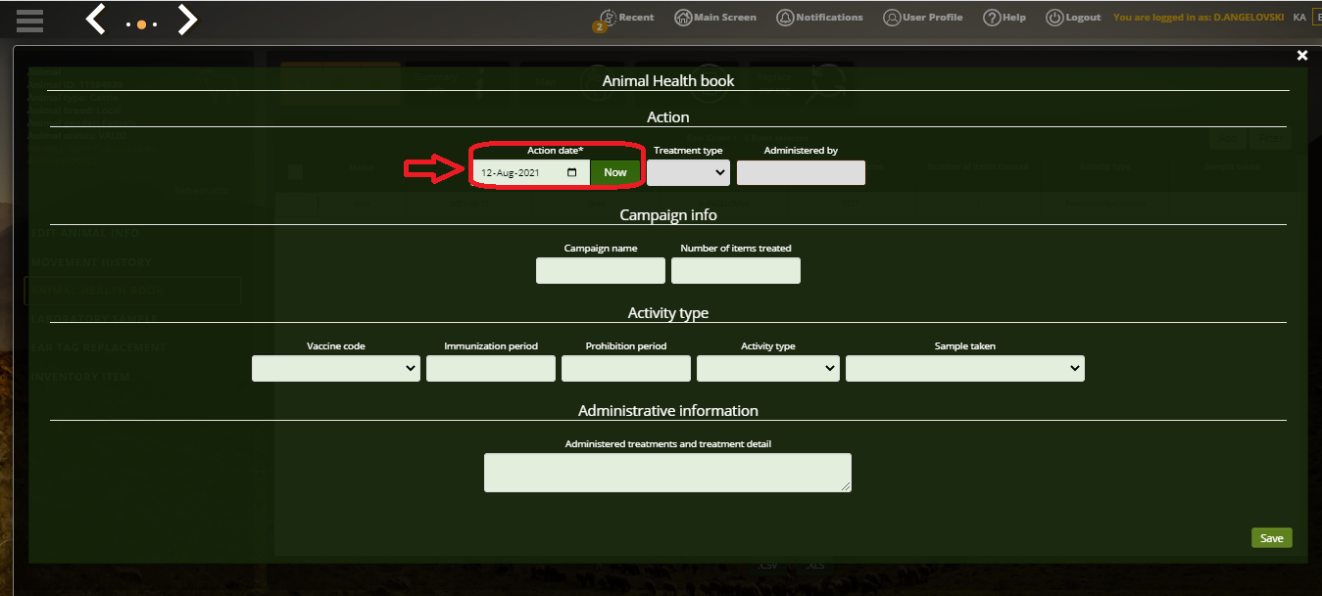The height and width of the screenshot is (596, 1322).
Task: Go to the Main Screen
Action: coord(715,18)
